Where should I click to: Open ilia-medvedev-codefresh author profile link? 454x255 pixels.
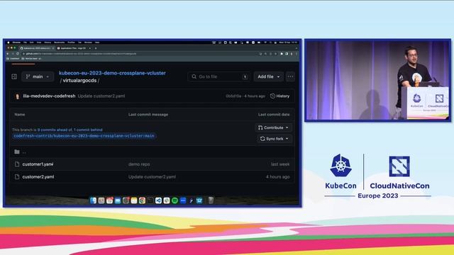coord(49,96)
